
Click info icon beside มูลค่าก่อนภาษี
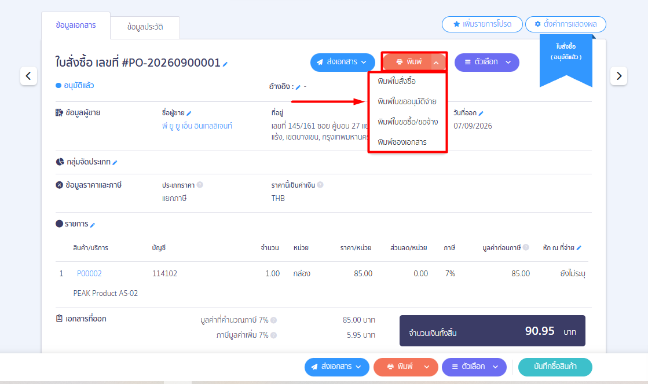[526, 247]
